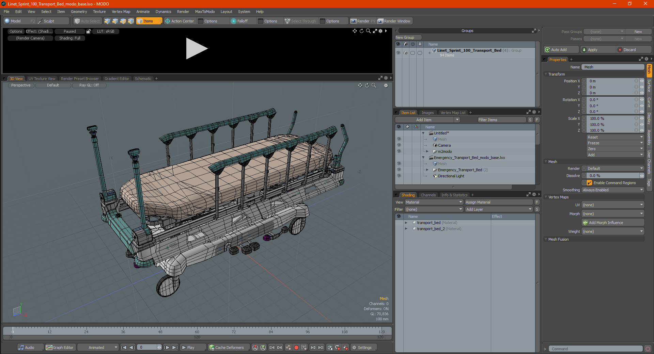Screen dimensions: 654x354
Task: Activate Items selection mode
Action: (x=149, y=21)
